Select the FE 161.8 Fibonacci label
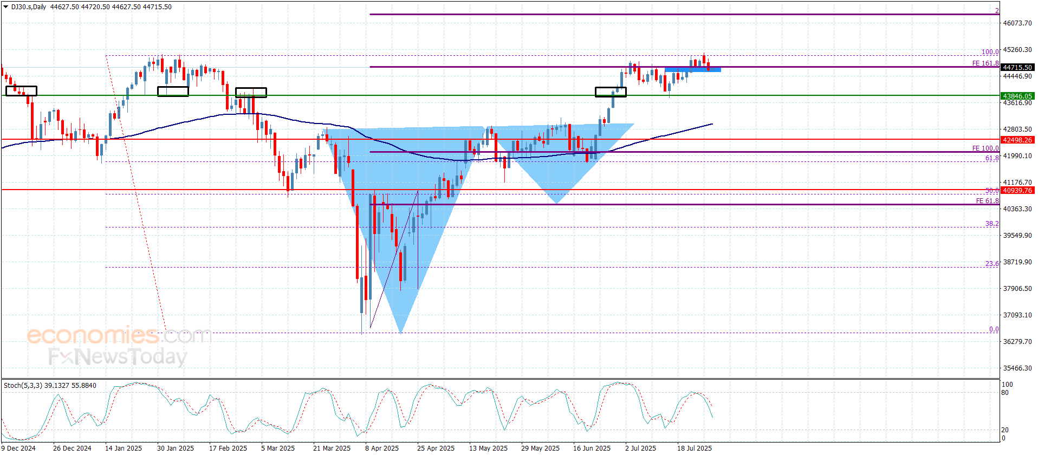Viewport: 1038px width, 455px height. tap(985, 63)
